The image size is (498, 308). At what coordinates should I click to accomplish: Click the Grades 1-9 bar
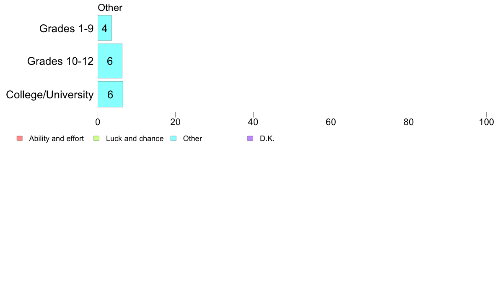104,28
